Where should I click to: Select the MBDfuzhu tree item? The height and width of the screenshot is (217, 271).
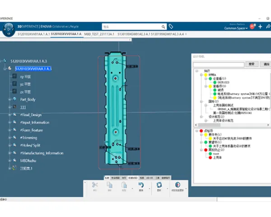pos(28,160)
